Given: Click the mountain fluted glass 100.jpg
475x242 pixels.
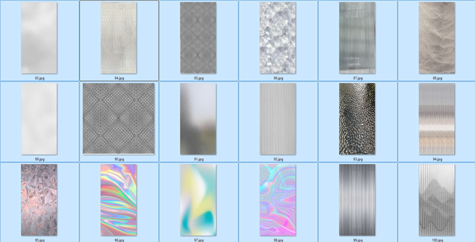Looking at the screenshot, I should click(437, 200).
